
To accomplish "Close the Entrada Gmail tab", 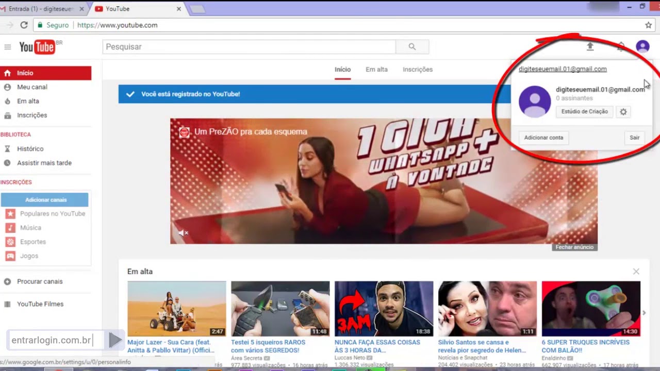I will point(81,9).
